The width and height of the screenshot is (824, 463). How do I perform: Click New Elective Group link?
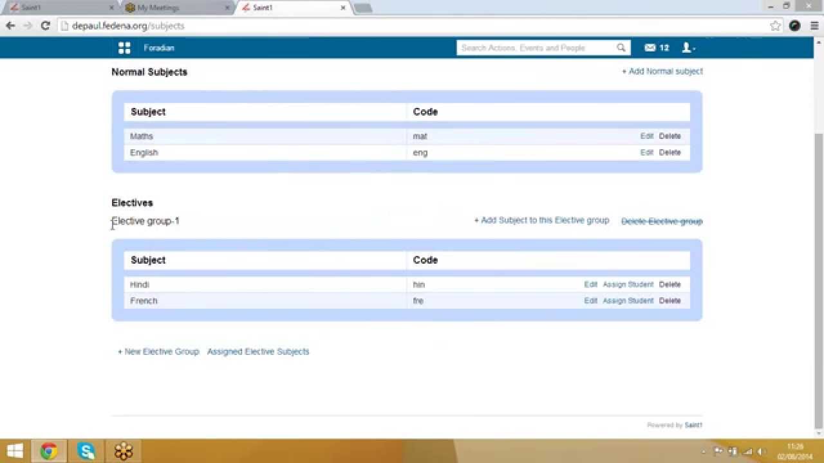[x=158, y=352]
